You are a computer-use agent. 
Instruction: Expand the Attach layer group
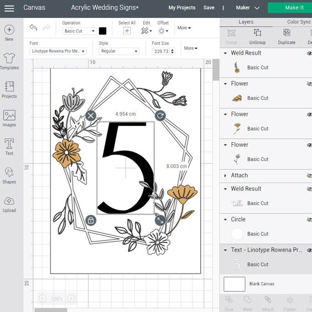click(225, 176)
